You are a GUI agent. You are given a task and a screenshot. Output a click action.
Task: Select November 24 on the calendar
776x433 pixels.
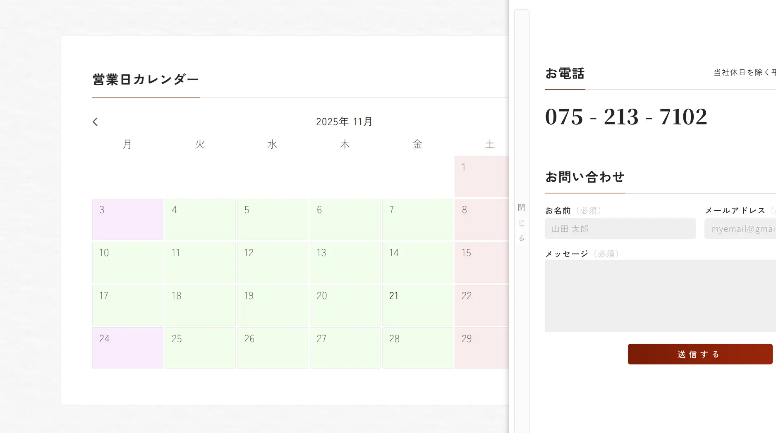127,348
